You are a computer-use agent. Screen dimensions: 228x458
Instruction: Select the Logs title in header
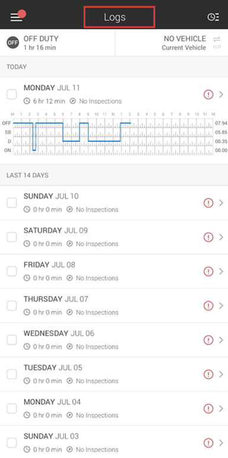coord(115,17)
